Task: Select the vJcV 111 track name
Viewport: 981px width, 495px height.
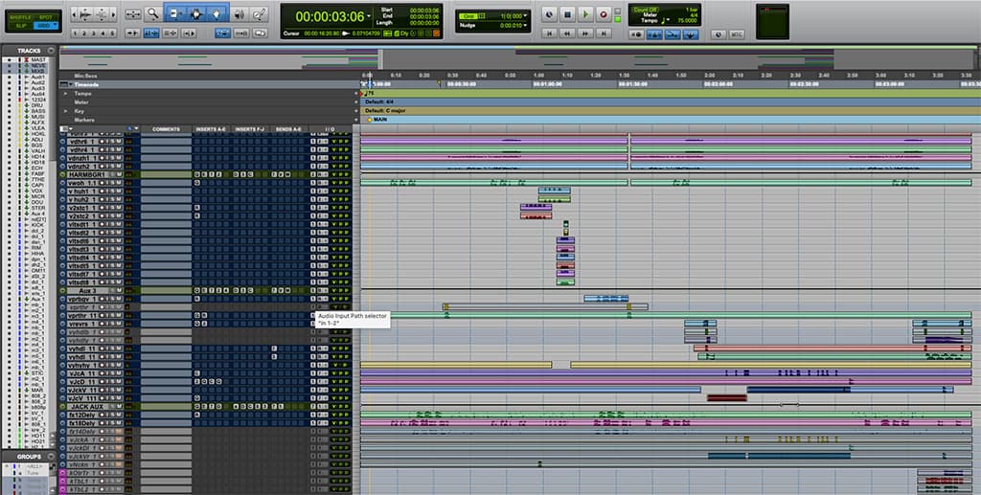Action: pyautogui.click(x=82, y=398)
